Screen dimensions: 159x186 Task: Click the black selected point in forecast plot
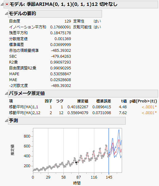tap(76, 162)
